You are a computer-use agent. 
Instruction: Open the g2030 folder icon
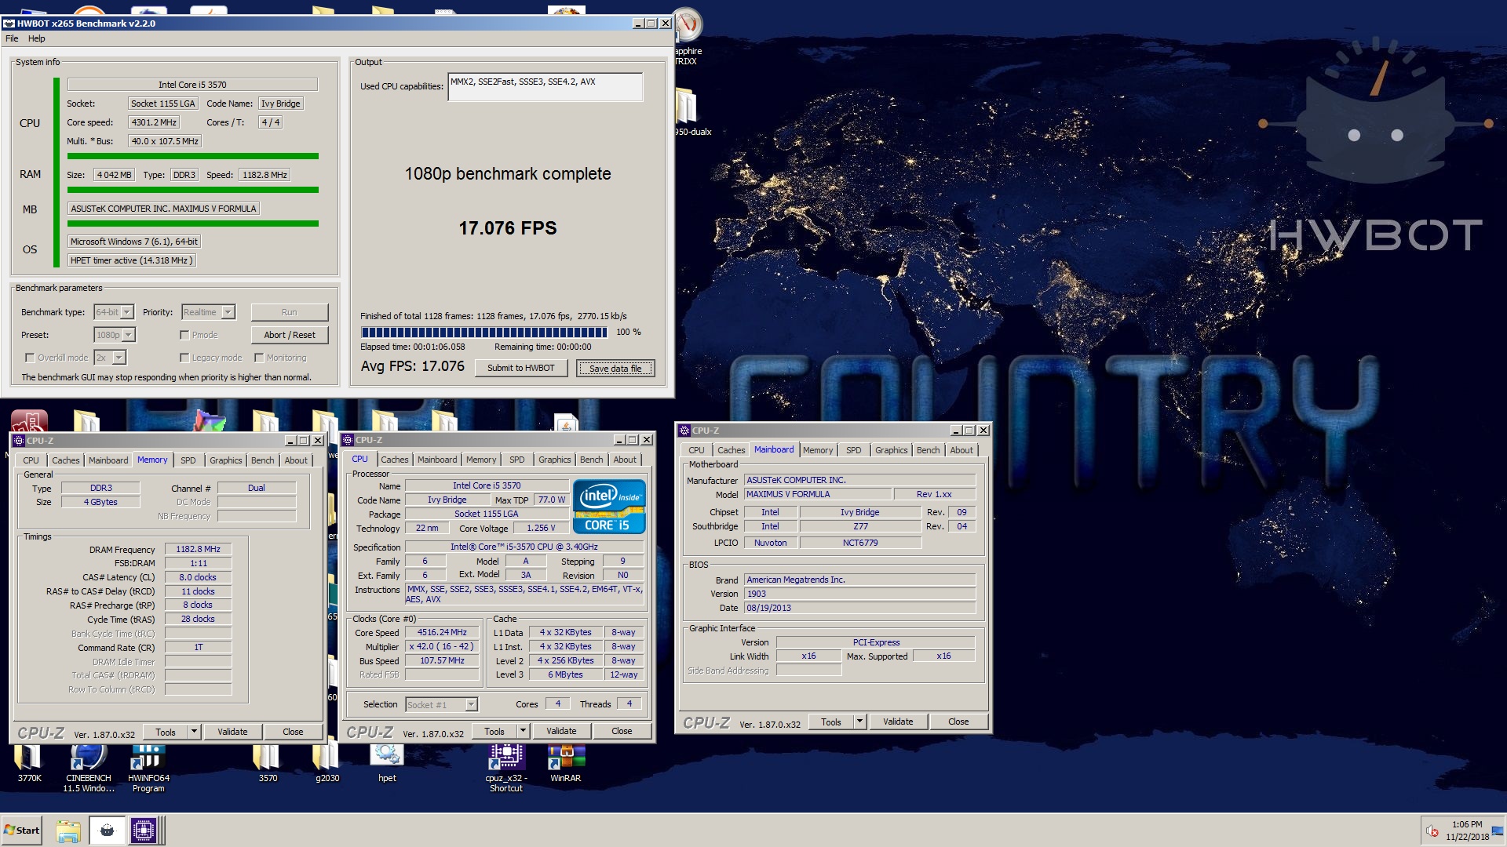[x=327, y=762]
